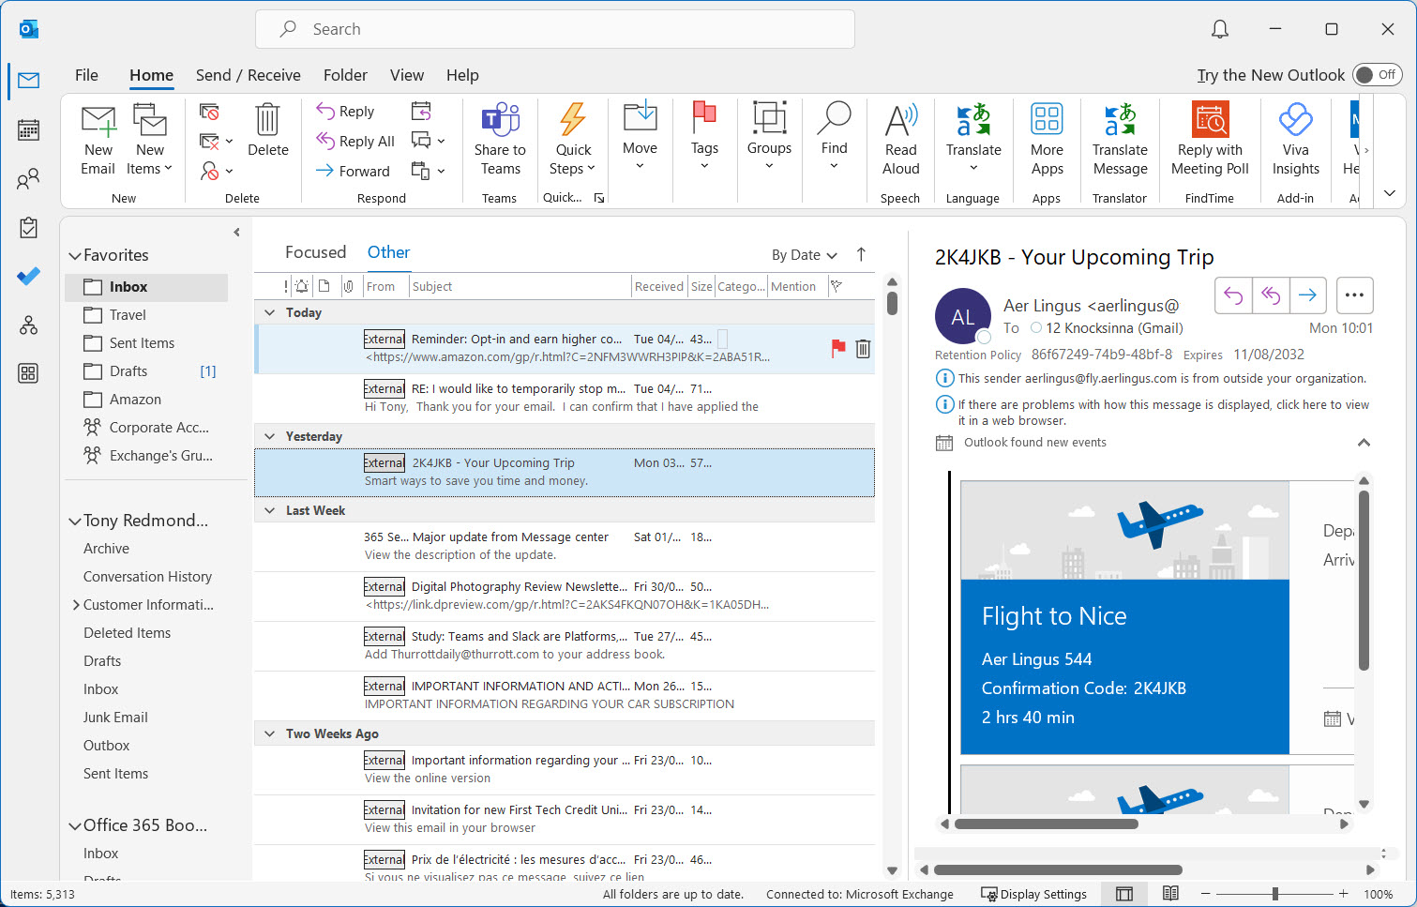Collapse the Last Week message group
Viewport: 1417px width, 907px height.
click(270, 510)
